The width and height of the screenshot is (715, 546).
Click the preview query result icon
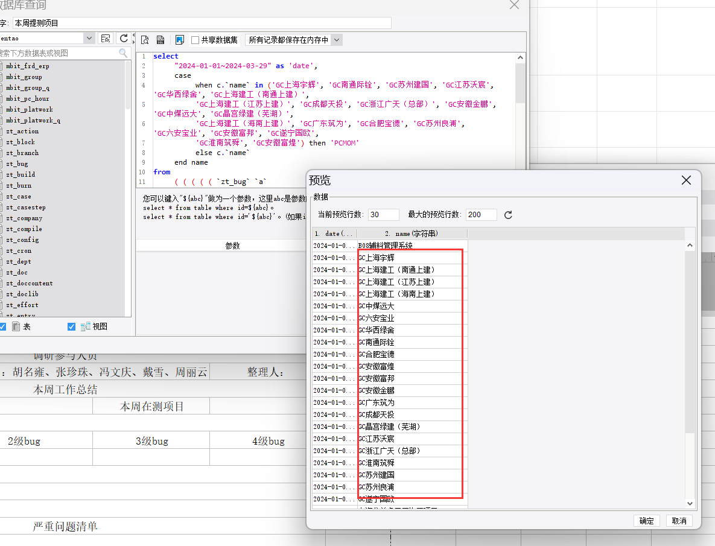click(x=145, y=40)
